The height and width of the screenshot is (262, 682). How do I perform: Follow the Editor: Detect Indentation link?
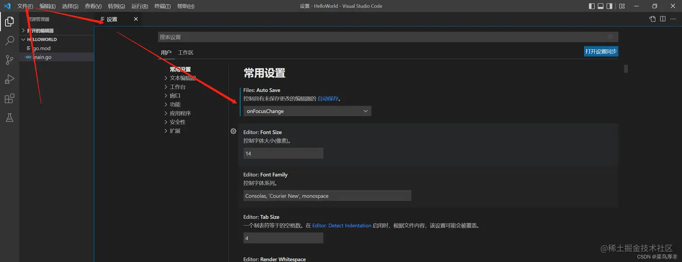click(341, 225)
